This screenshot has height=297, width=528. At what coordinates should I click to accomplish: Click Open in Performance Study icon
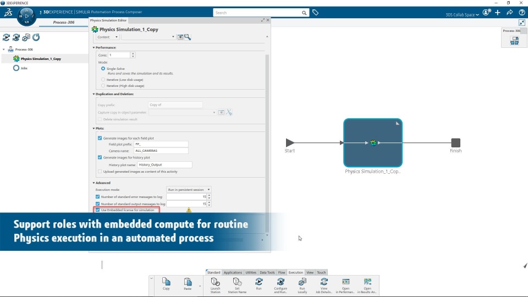[x=346, y=282]
